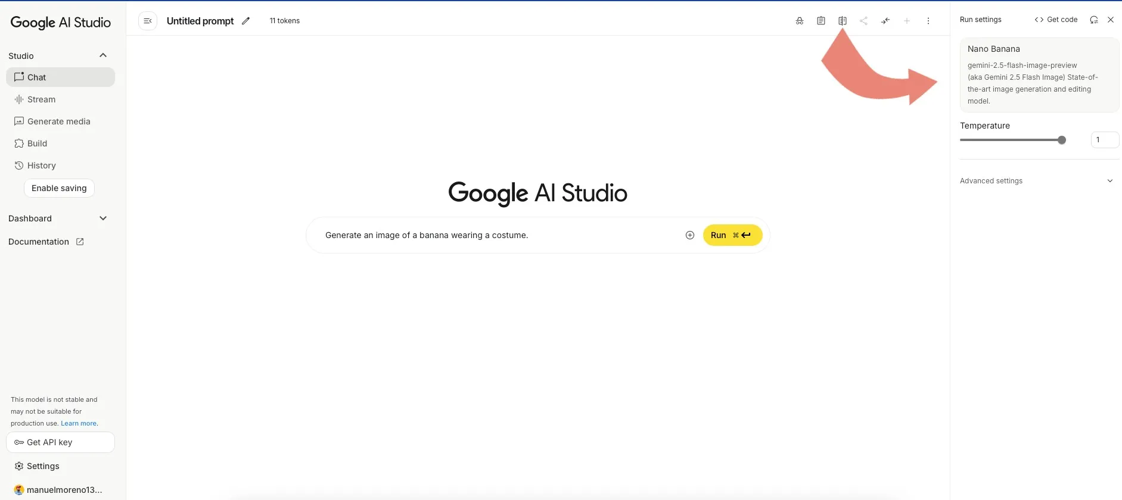Screen dimensions: 1122x500
Task: Open compare mode side-by-side icon
Action: tap(843, 21)
